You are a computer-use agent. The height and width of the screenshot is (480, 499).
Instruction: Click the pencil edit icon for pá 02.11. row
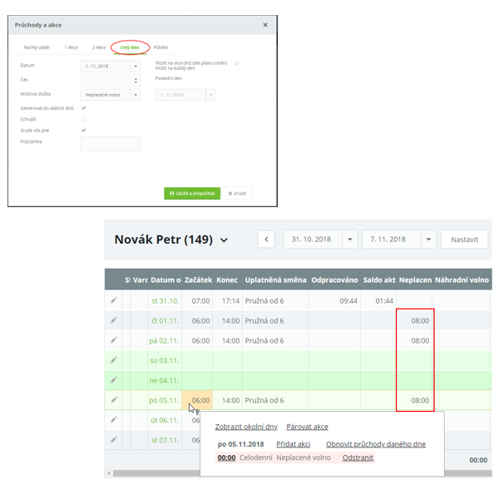click(114, 340)
